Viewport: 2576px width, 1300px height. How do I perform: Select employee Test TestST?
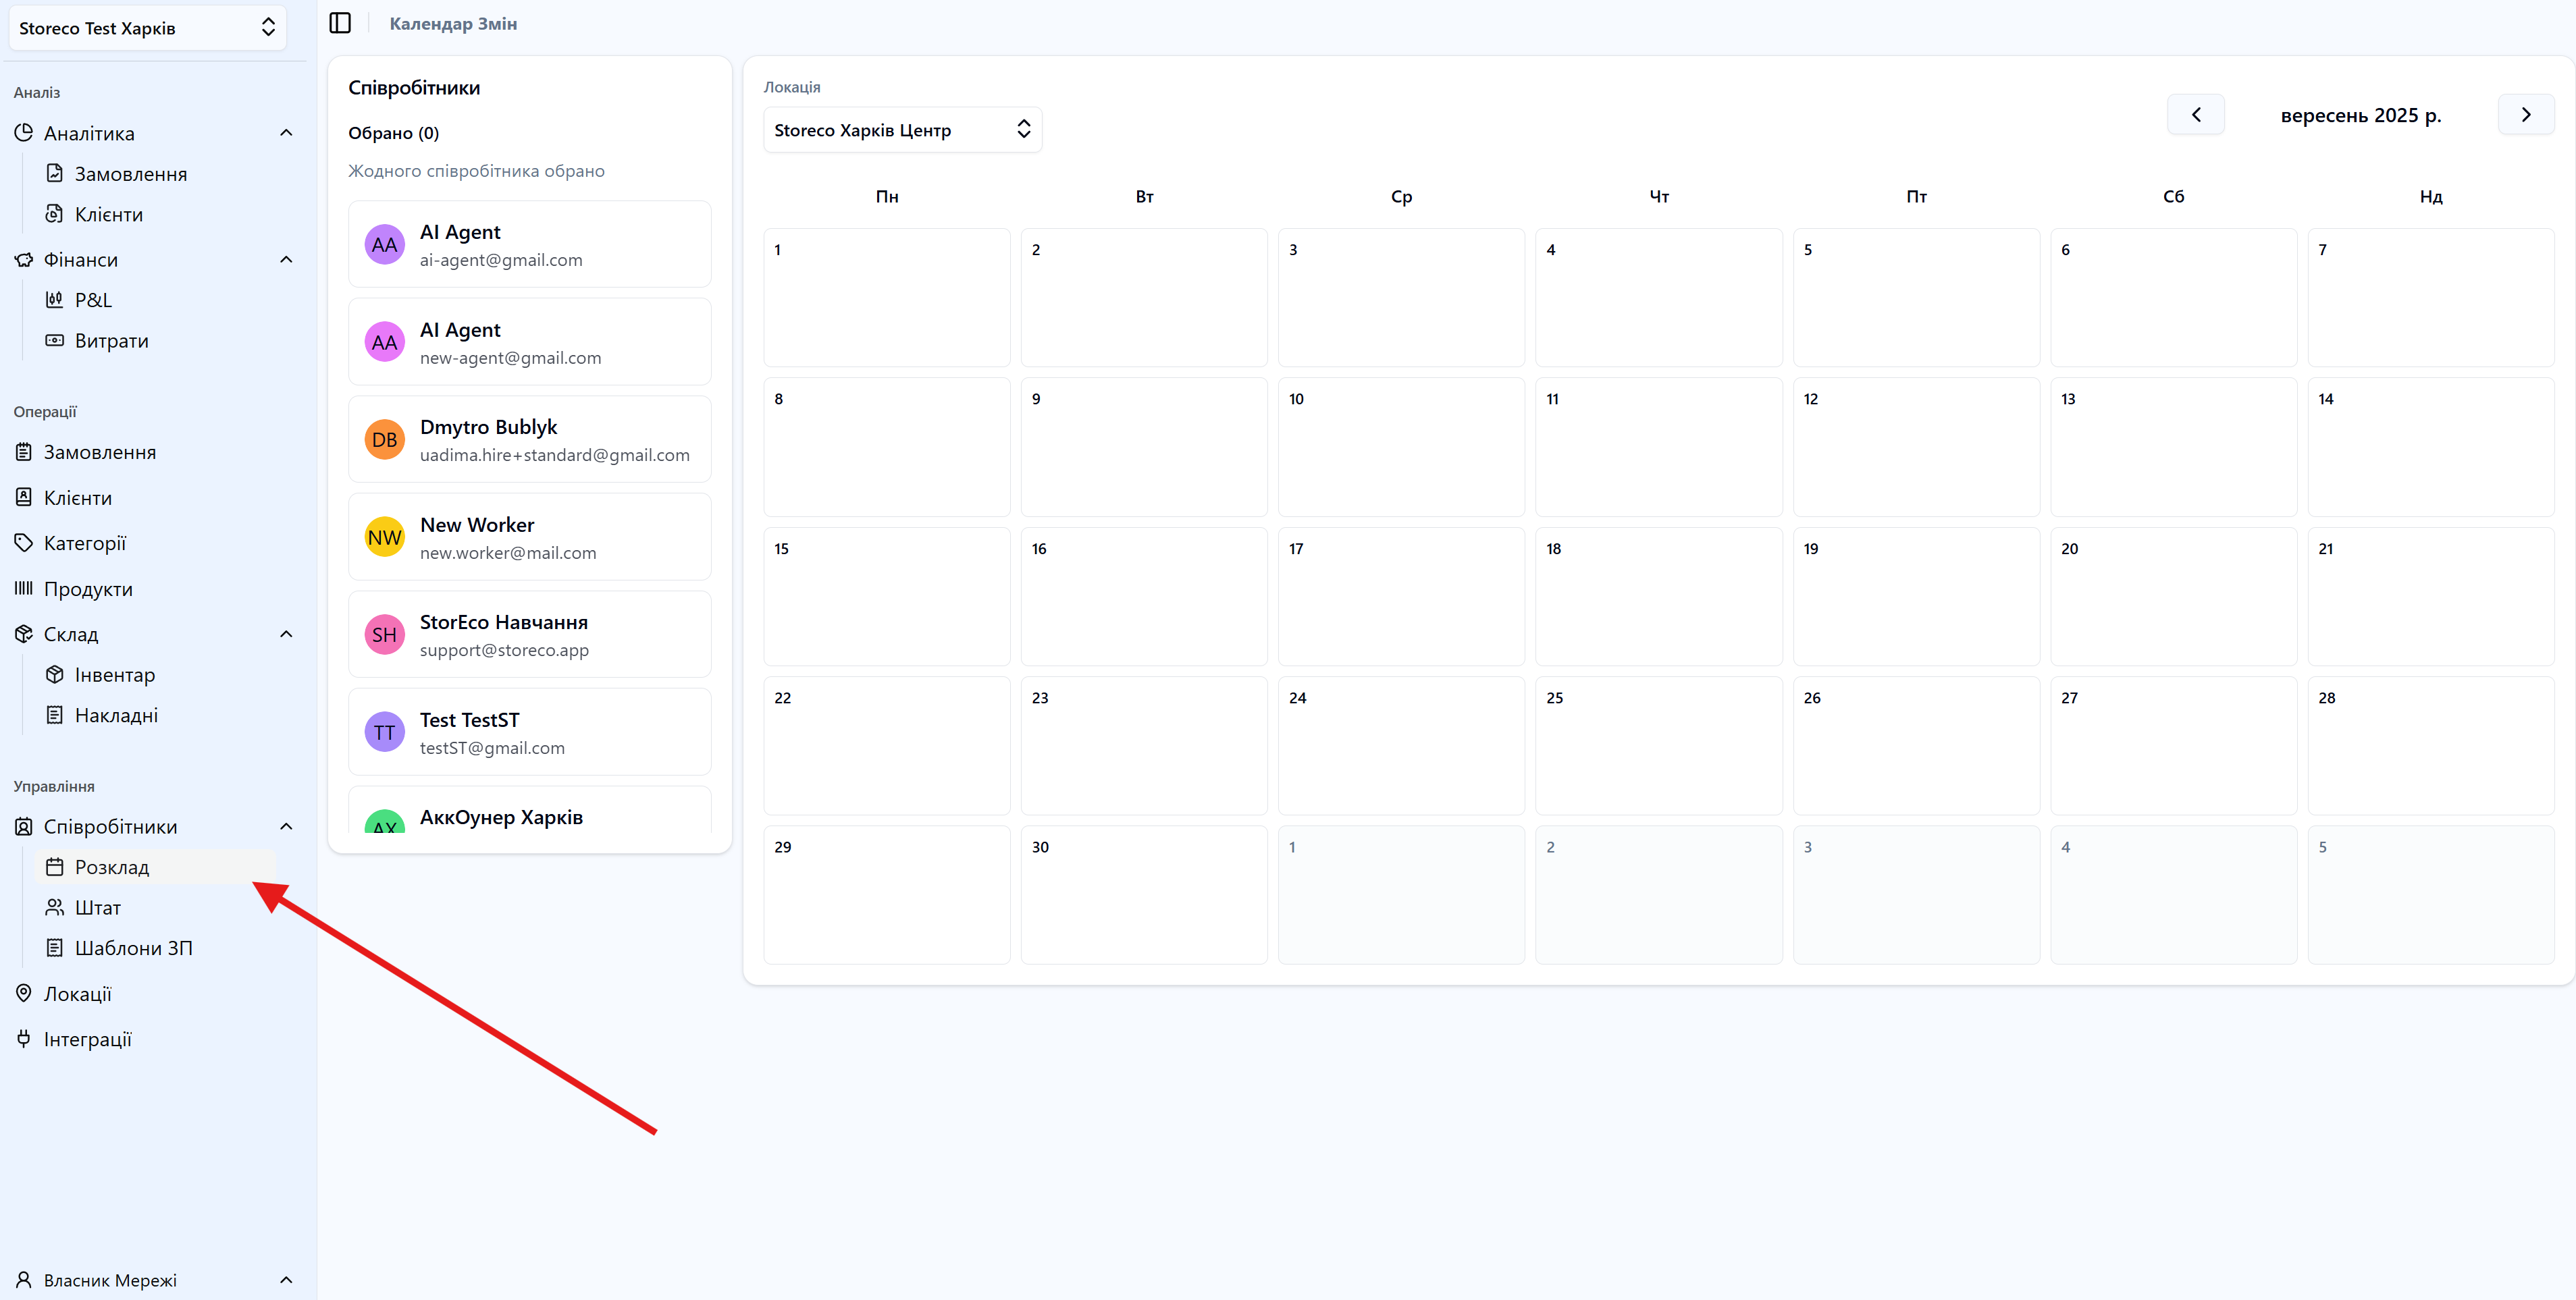click(529, 733)
